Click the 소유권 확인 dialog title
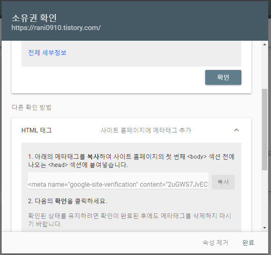Image resolution: width=271 pixels, height=255 pixels. (34, 18)
